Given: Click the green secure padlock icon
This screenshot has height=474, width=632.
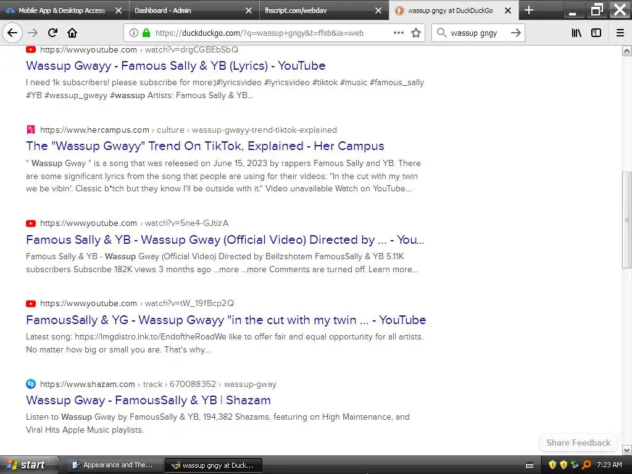Looking at the screenshot, I should pos(146,33).
